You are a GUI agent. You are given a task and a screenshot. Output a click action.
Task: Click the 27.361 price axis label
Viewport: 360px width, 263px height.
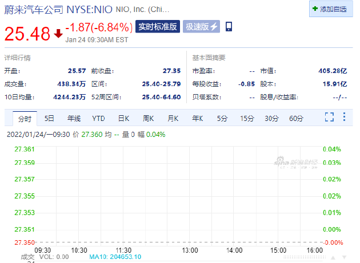pyautogui.click(x=25, y=149)
